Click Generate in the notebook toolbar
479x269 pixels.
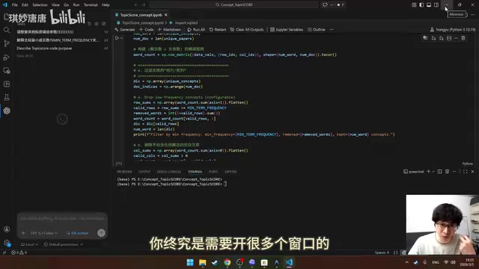pyautogui.click(x=125, y=30)
